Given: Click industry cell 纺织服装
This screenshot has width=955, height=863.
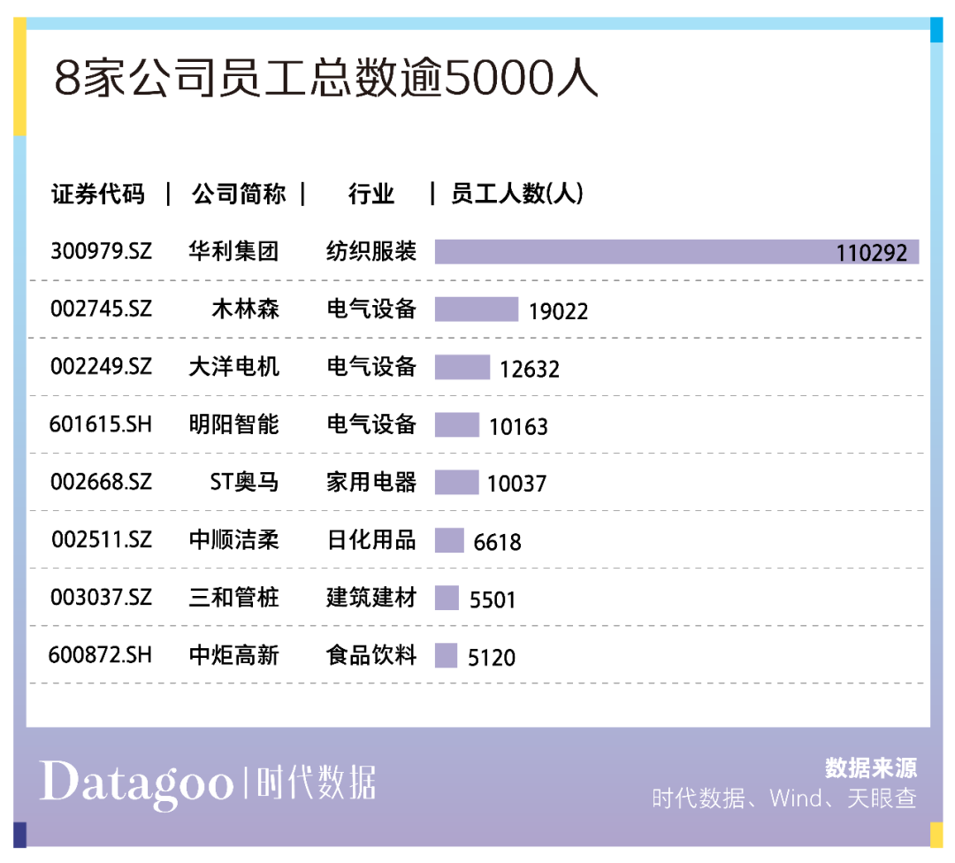Looking at the screenshot, I should click(371, 251).
